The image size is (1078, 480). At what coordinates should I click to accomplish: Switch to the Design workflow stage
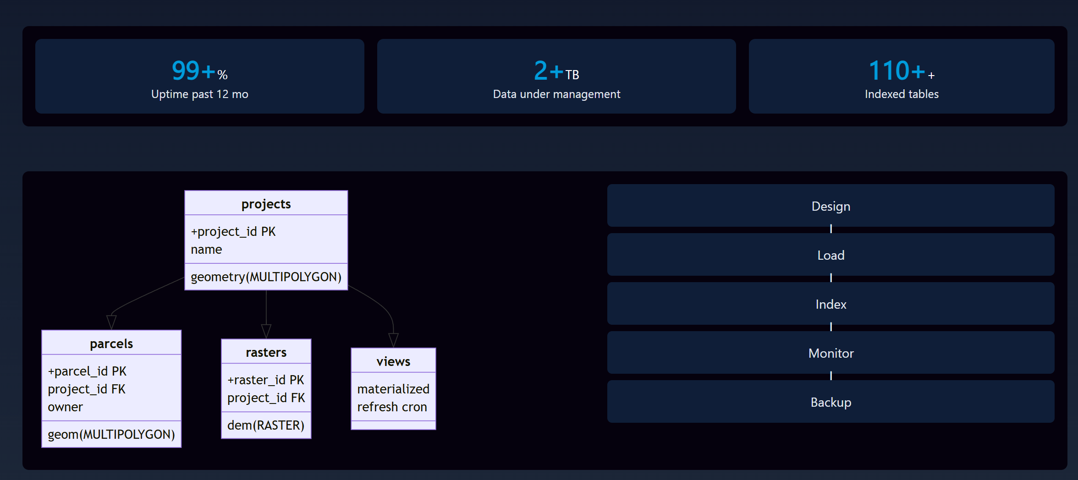(830, 206)
